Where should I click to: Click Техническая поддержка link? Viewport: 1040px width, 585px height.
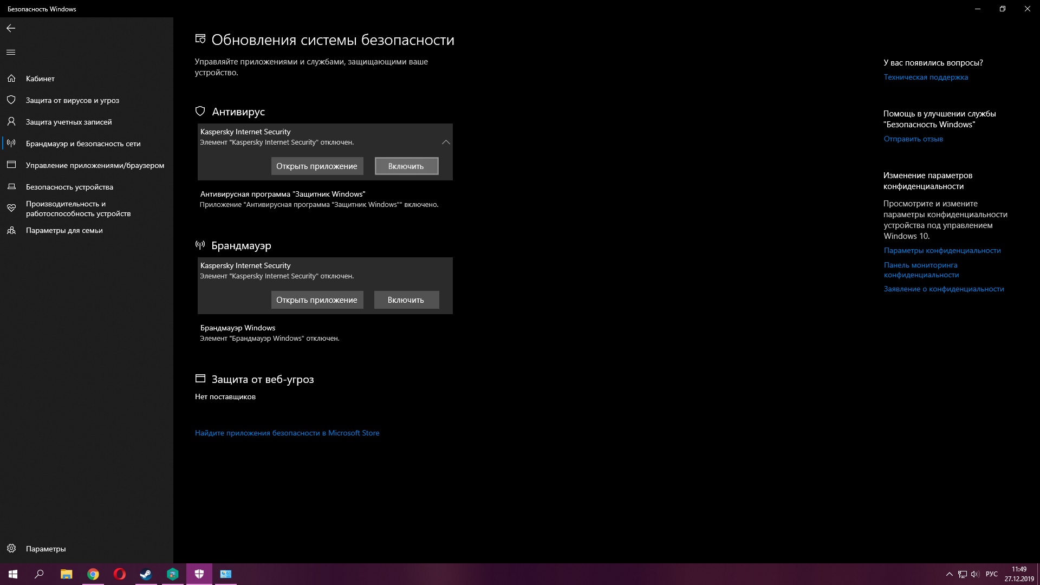coord(926,77)
